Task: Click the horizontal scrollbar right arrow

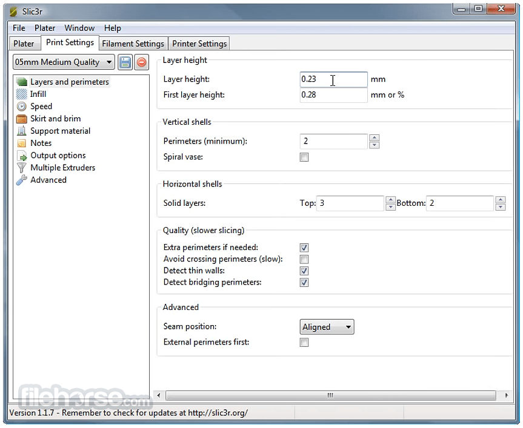Action: (x=506, y=396)
